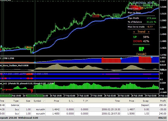Select the 240.00 profit cell
Screen dimensions: 168x121
pos(163,113)
